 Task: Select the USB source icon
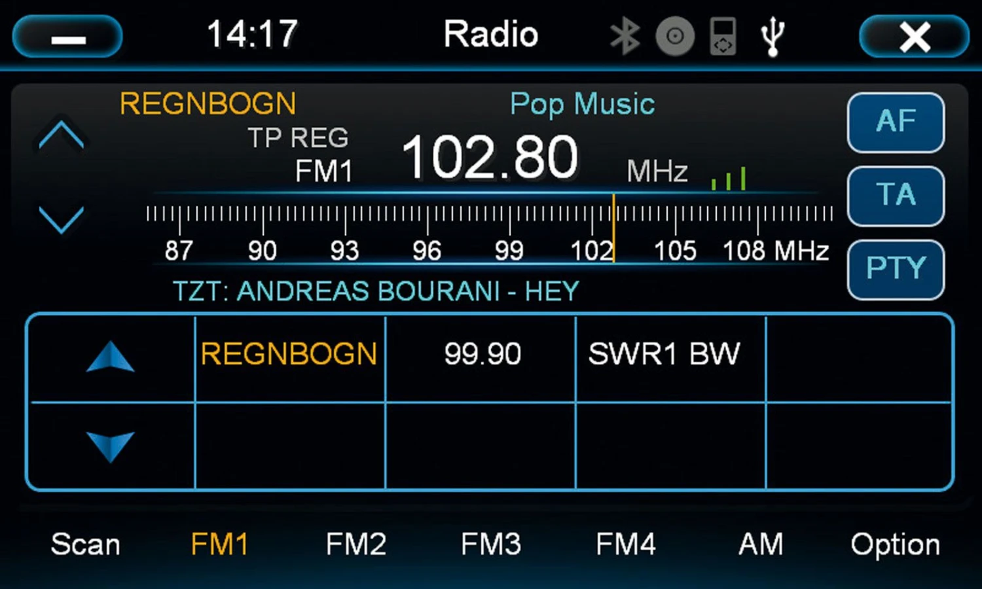(773, 36)
